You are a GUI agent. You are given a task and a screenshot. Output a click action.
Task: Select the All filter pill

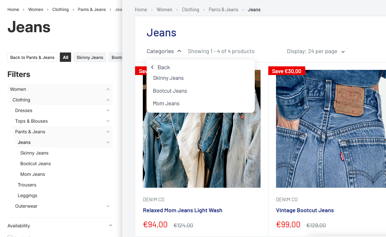coord(65,57)
